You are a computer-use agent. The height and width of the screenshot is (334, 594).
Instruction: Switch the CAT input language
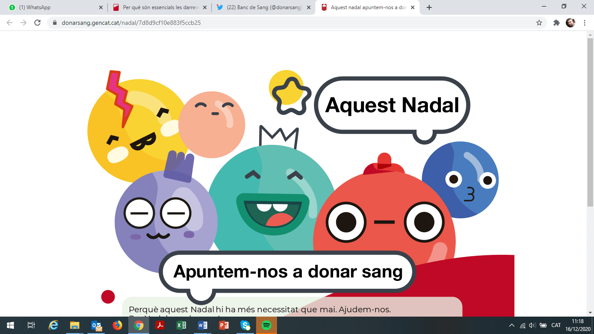556,325
